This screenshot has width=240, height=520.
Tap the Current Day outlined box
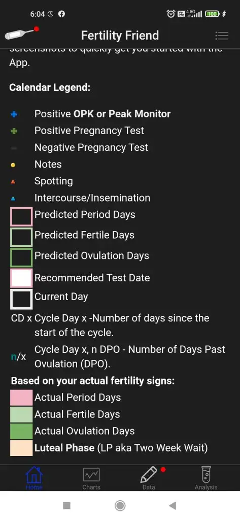pos(21,299)
